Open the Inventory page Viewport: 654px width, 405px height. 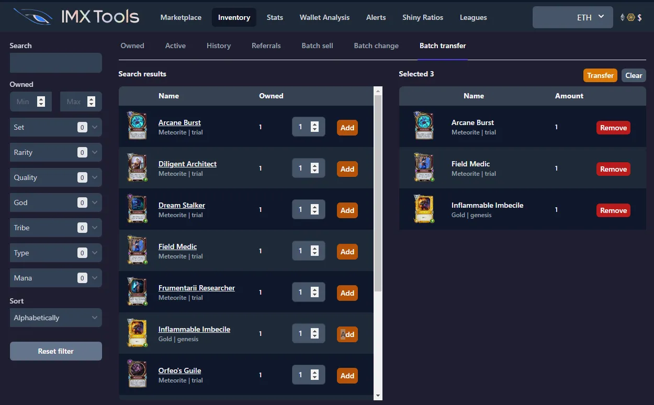click(234, 17)
